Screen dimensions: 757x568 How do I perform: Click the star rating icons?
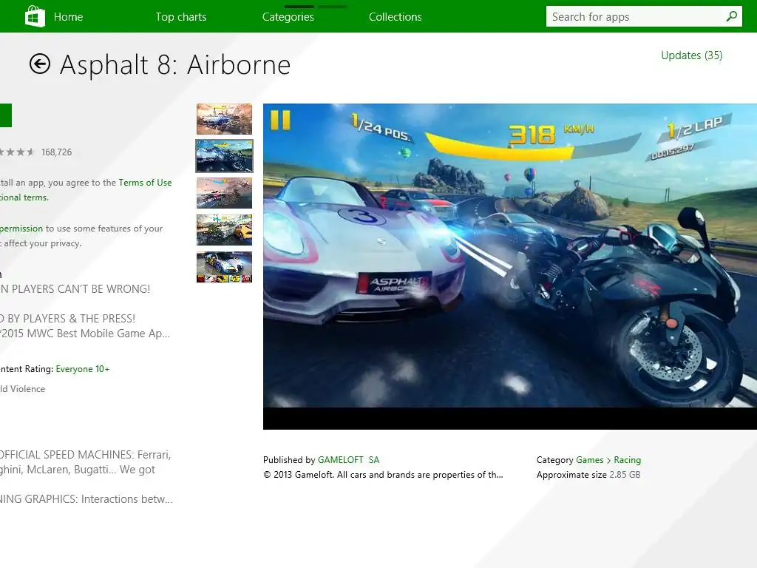pyautogui.click(x=17, y=152)
